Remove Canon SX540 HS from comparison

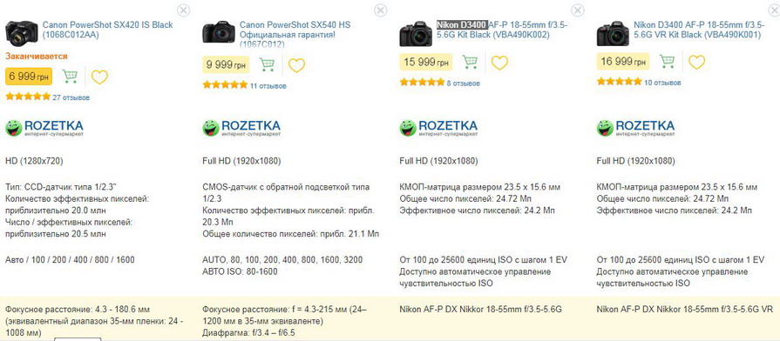(x=381, y=10)
